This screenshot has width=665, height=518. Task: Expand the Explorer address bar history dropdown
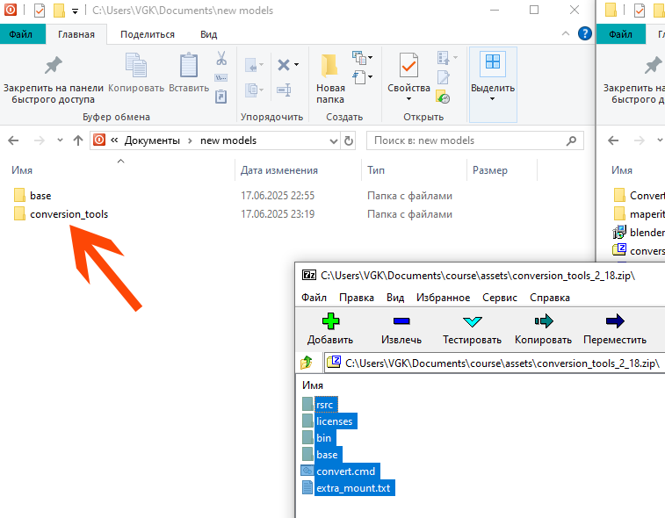pos(331,140)
